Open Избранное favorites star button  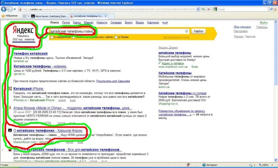pyautogui.click(x=10, y=16)
